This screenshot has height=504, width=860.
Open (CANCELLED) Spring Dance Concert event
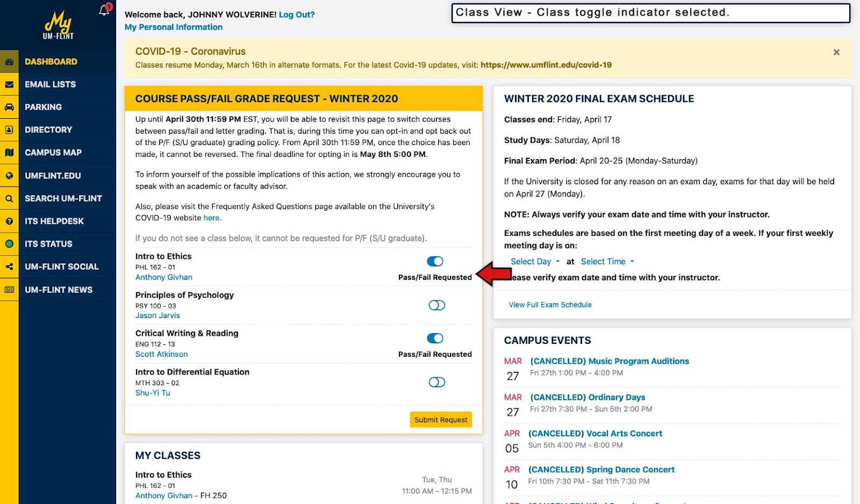[601, 469]
